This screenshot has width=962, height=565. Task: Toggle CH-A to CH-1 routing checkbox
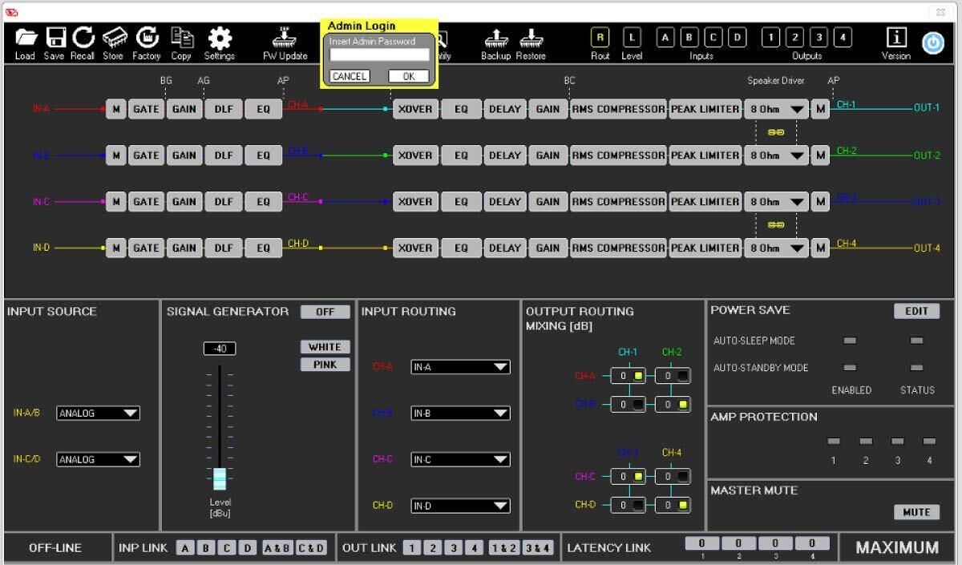(639, 376)
